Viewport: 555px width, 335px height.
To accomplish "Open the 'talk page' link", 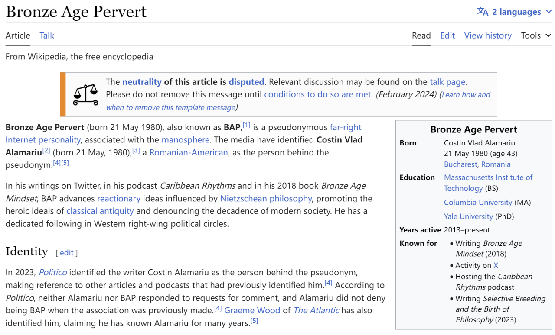I will [447, 82].
